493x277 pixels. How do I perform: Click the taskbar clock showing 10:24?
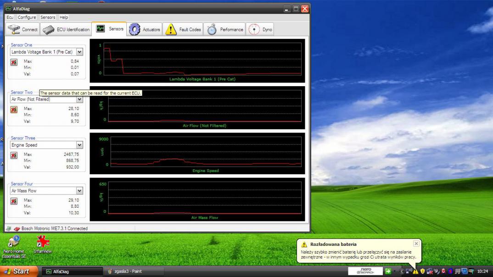click(482, 271)
